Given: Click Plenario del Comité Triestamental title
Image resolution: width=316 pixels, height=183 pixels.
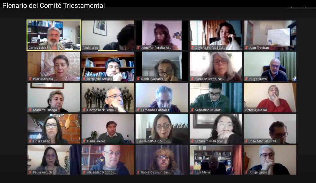Looking at the screenshot, I should click(53, 5).
